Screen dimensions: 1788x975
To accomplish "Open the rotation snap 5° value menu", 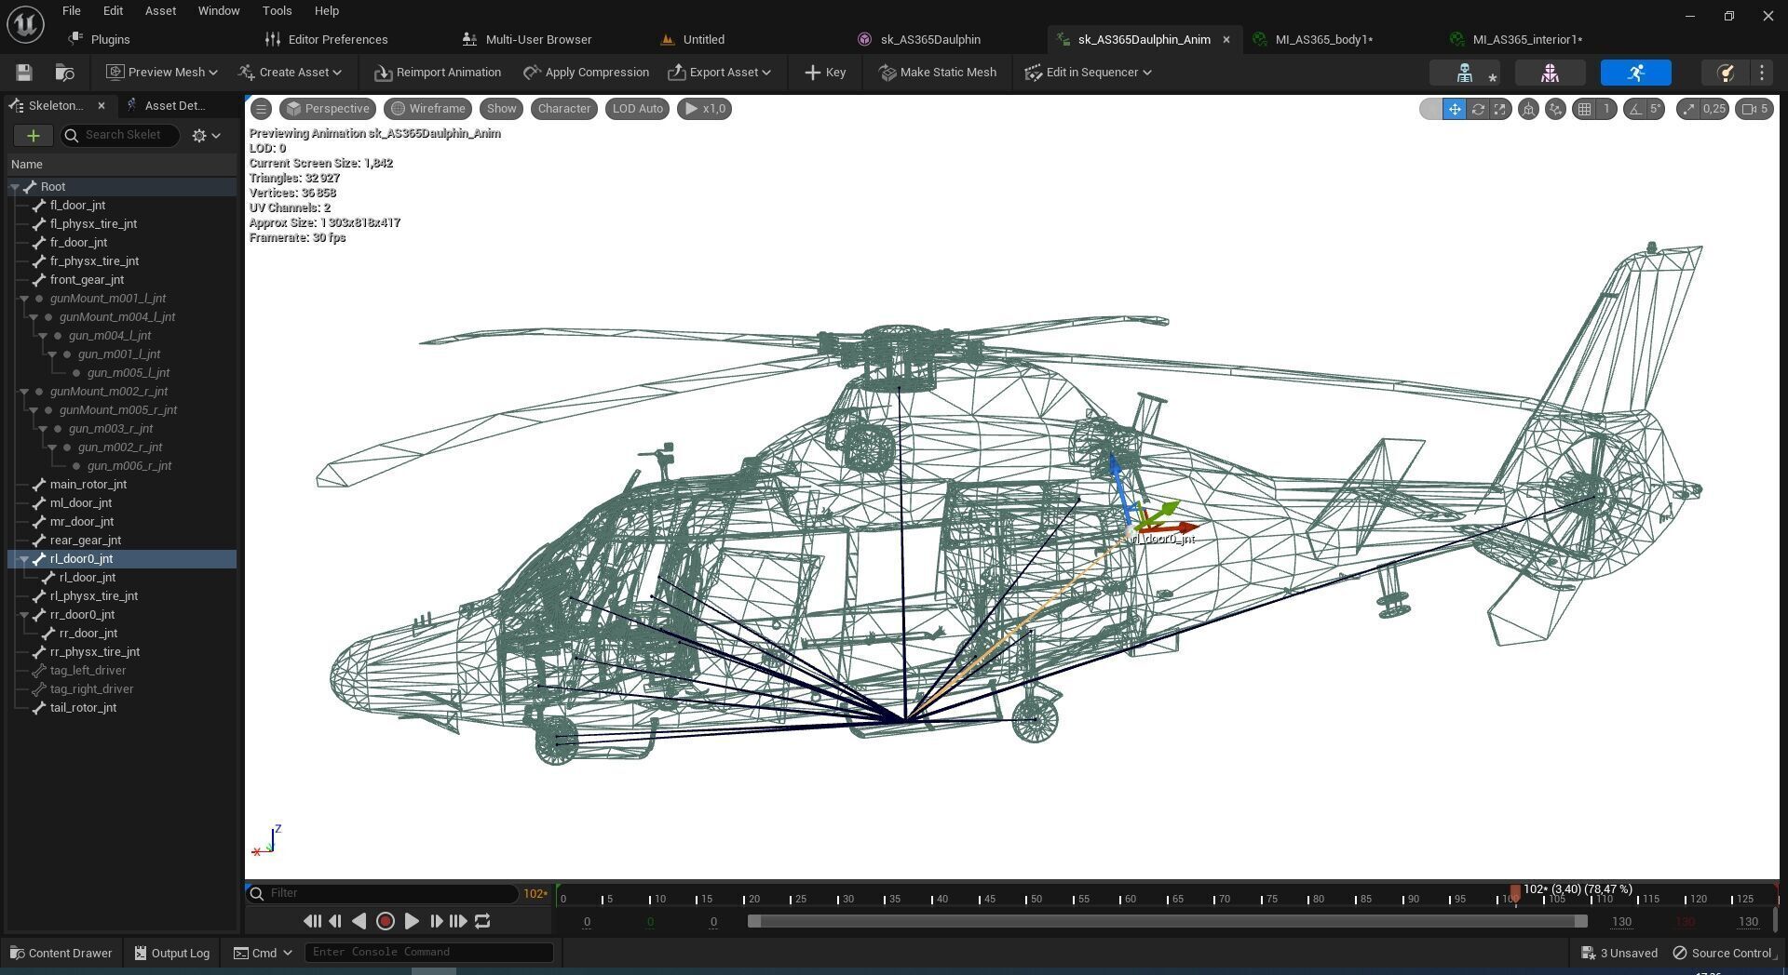I will point(1655,109).
